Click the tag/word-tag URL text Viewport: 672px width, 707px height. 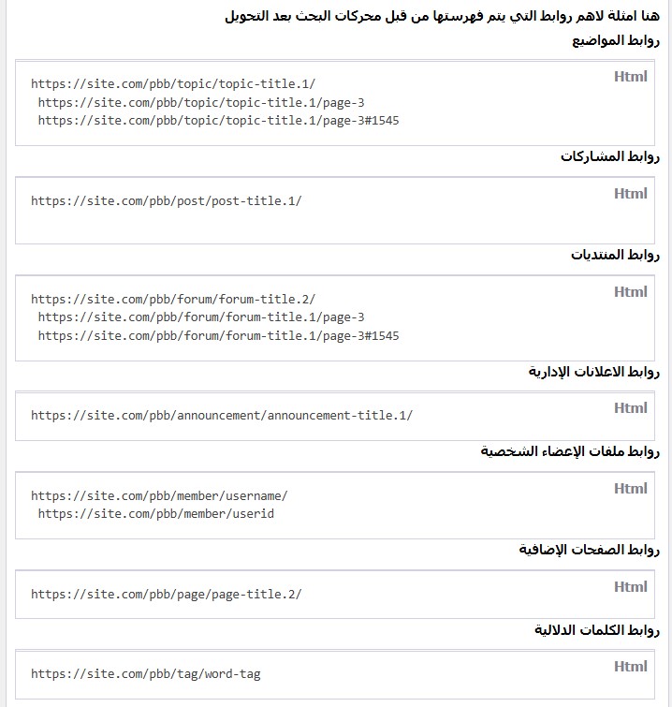coord(146,674)
